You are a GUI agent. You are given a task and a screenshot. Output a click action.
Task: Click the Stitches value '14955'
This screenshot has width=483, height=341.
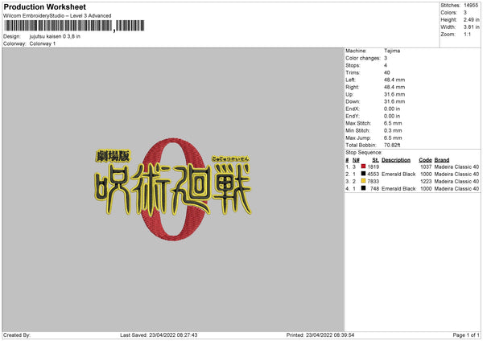[471, 6]
